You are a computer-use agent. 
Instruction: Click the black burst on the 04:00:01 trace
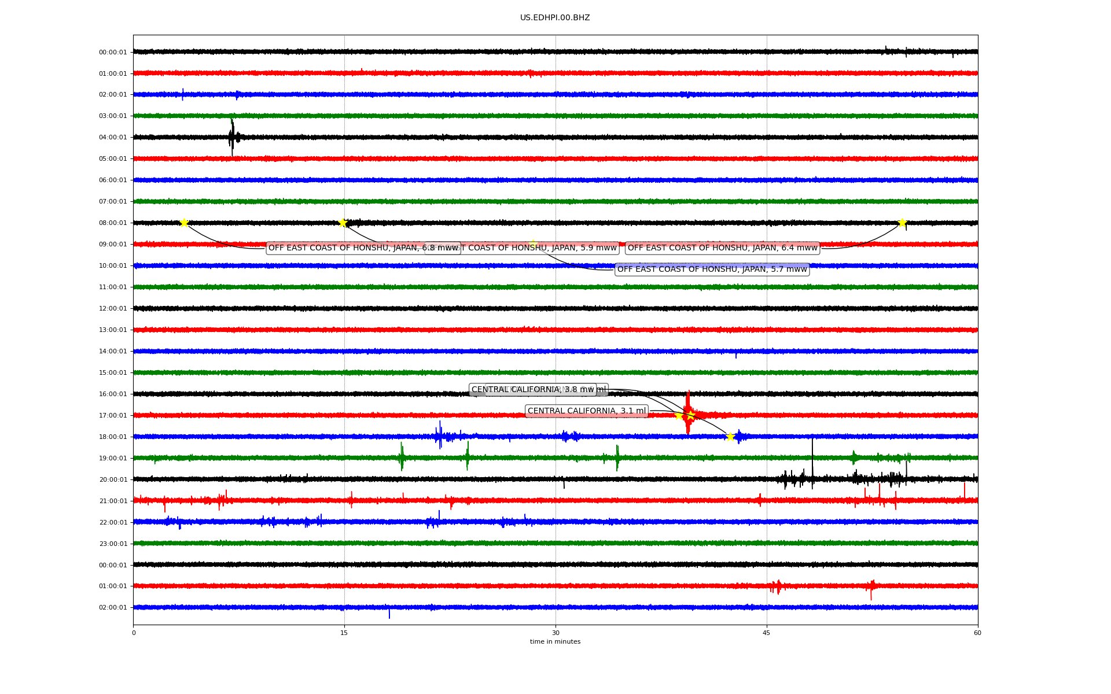pyautogui.click(x=232, y=136)
